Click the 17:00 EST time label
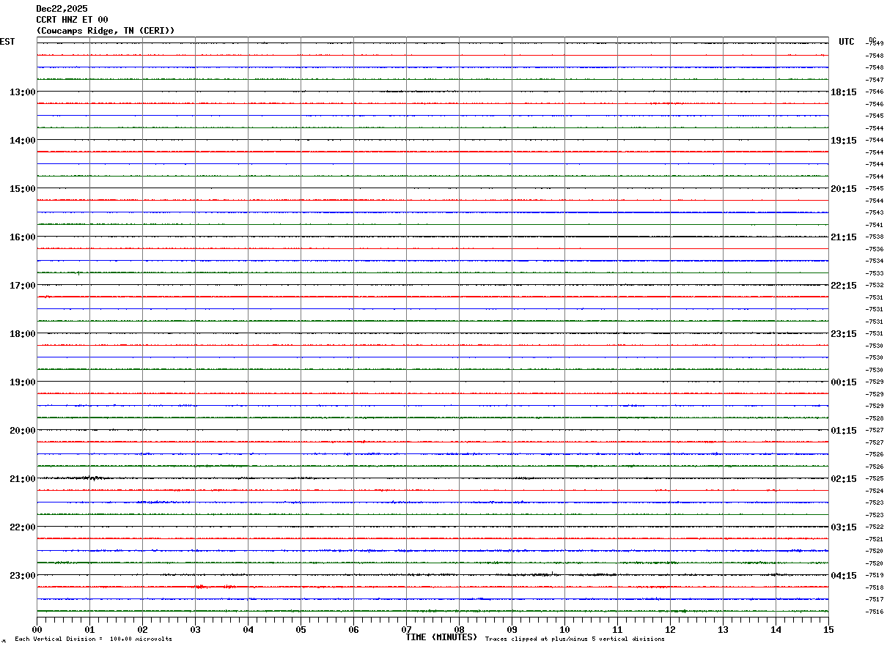Viewport: 887px width, 649px height. (x=23, y=286)
